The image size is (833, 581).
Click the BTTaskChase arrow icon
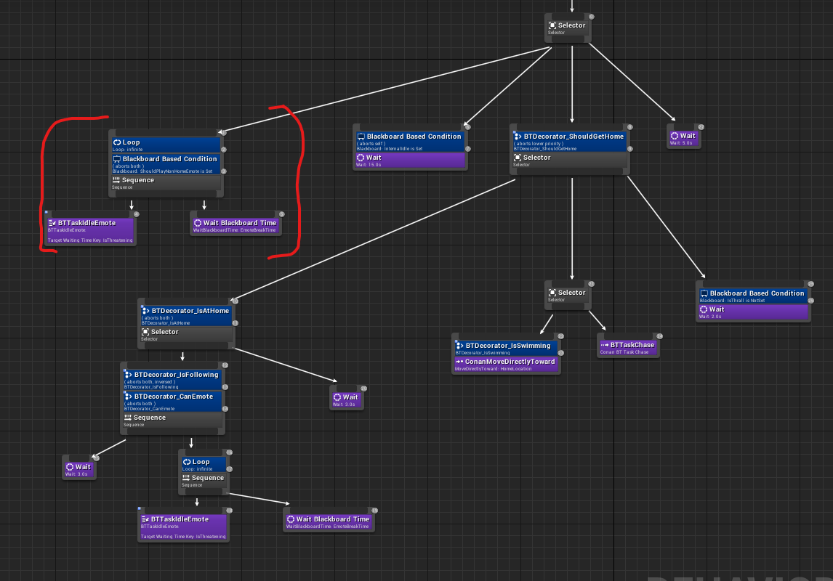point(605,345)
